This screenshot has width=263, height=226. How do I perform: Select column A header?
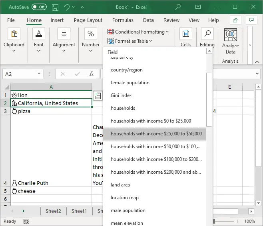pos(51,87)
